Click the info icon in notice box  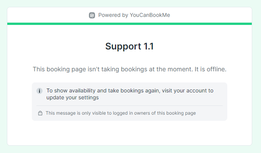(x=39, y=91)
